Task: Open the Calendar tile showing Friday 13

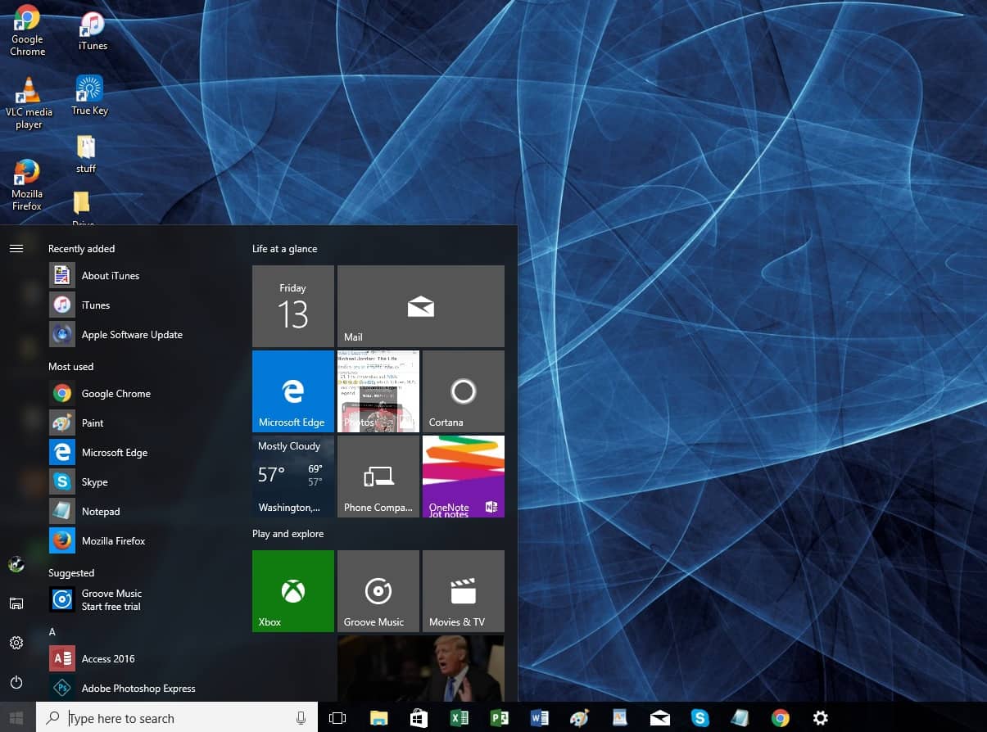Action: pyautogui.click(x=293, y=306)
